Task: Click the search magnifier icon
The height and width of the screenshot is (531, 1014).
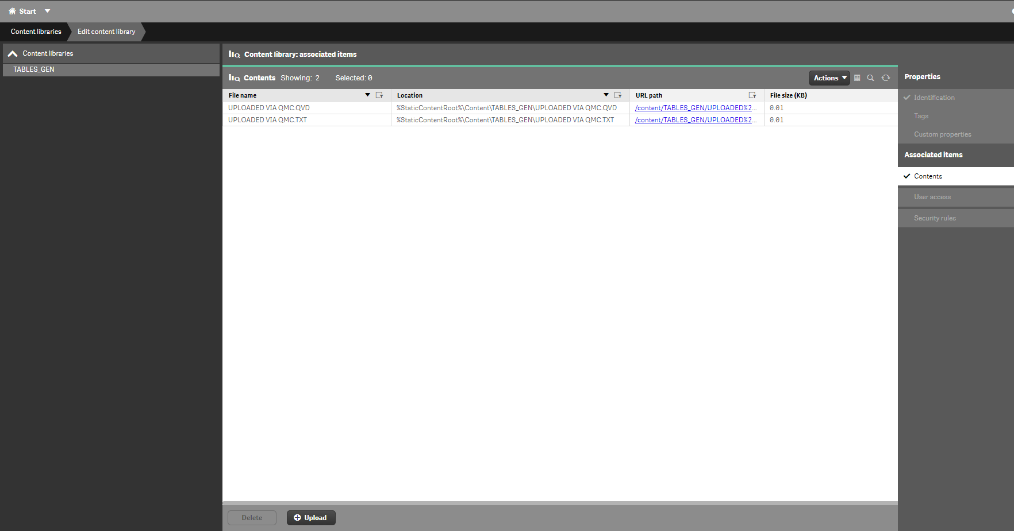Action: pos(871,78)
